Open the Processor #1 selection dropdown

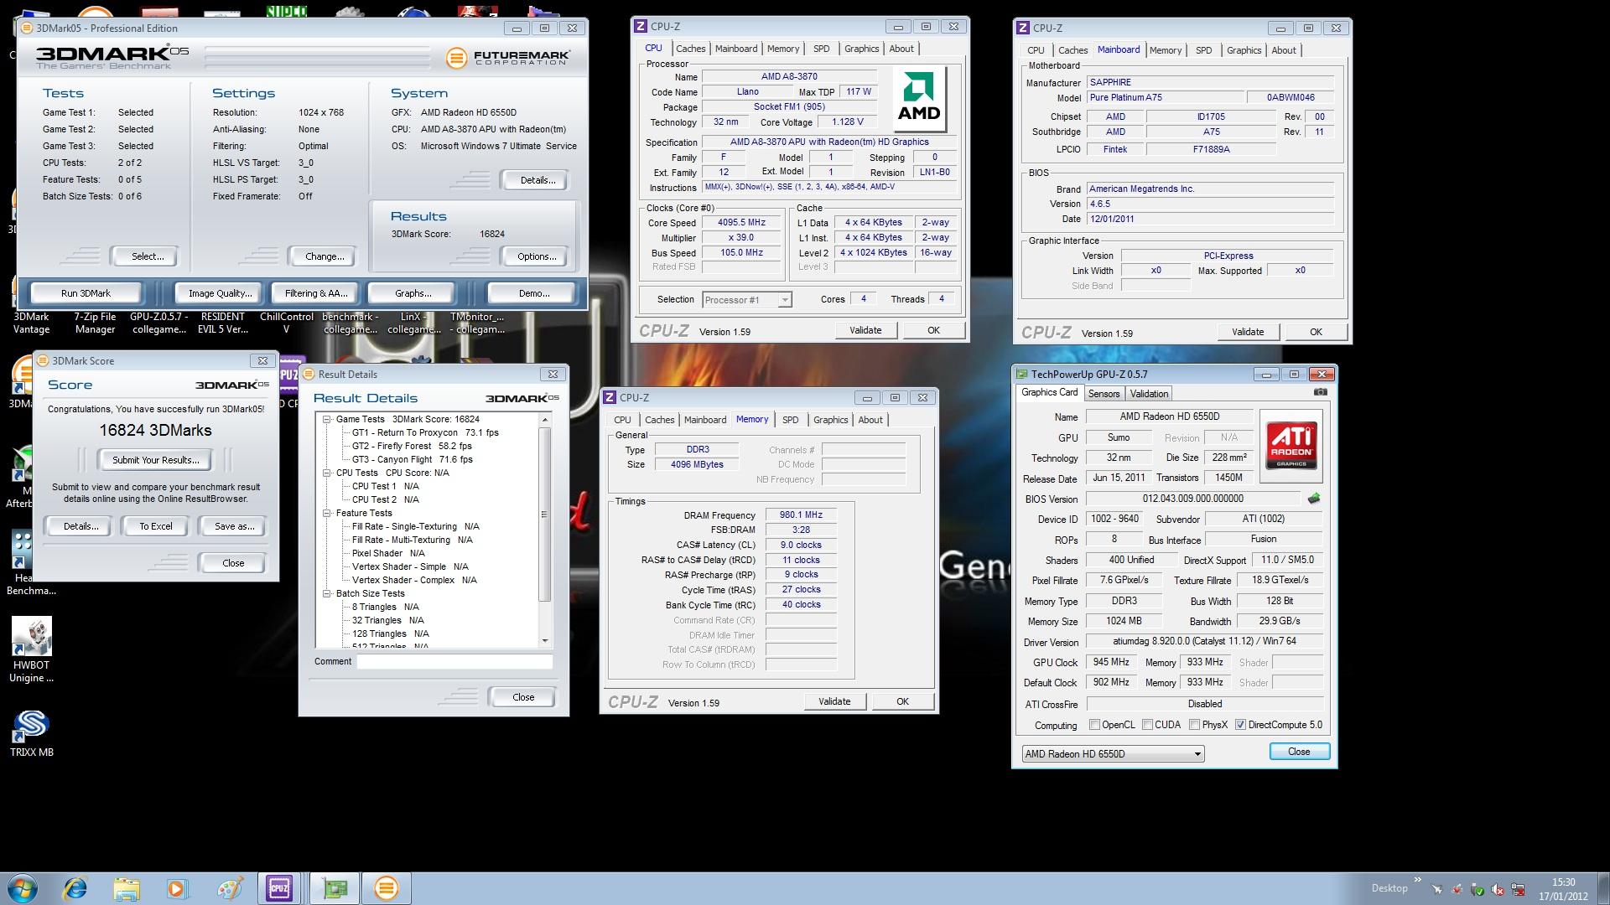[747, 300]
